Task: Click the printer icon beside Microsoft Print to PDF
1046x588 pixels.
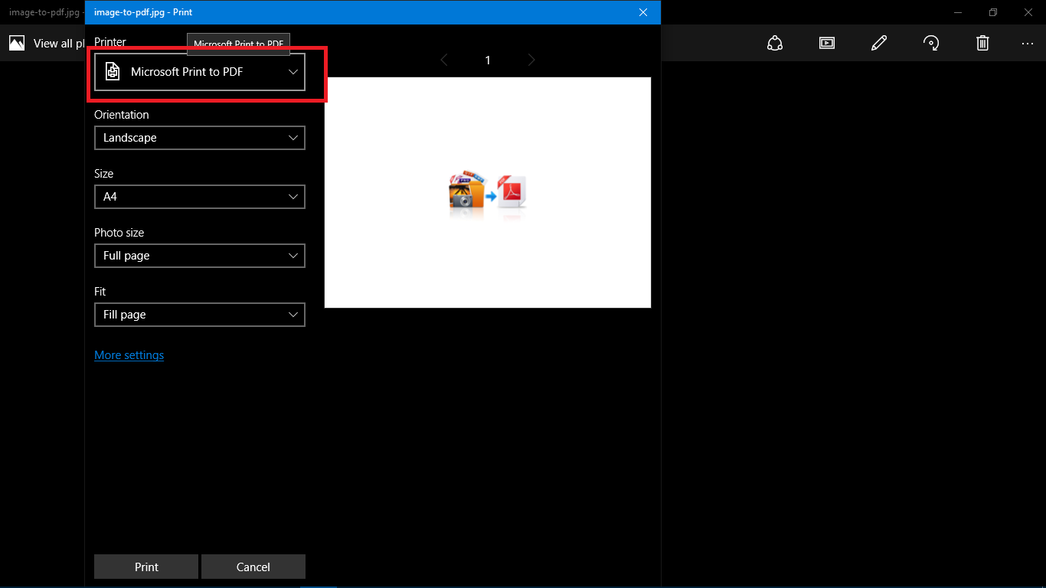Action: (x=113, y=71)
